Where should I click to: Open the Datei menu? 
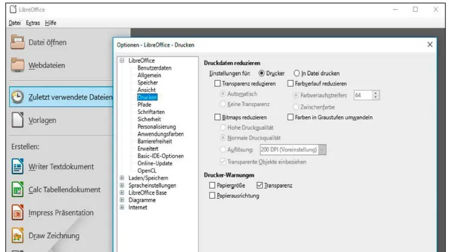(14, 23)
